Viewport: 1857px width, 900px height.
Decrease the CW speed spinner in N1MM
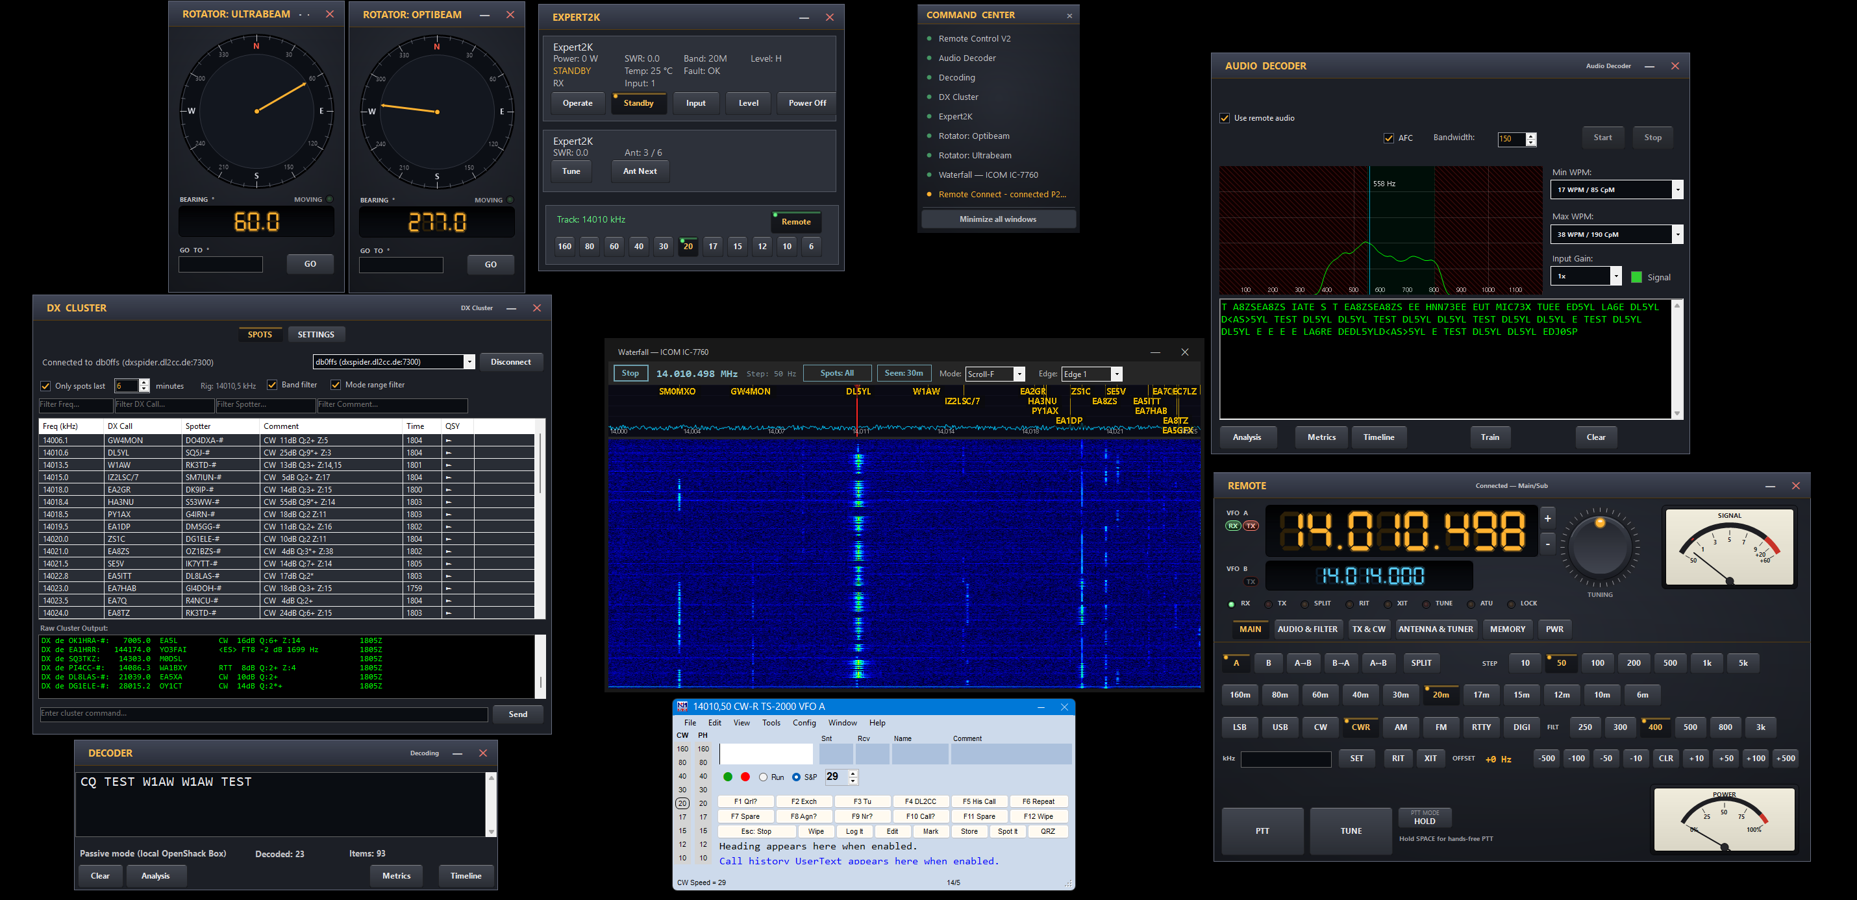(854, 781)
